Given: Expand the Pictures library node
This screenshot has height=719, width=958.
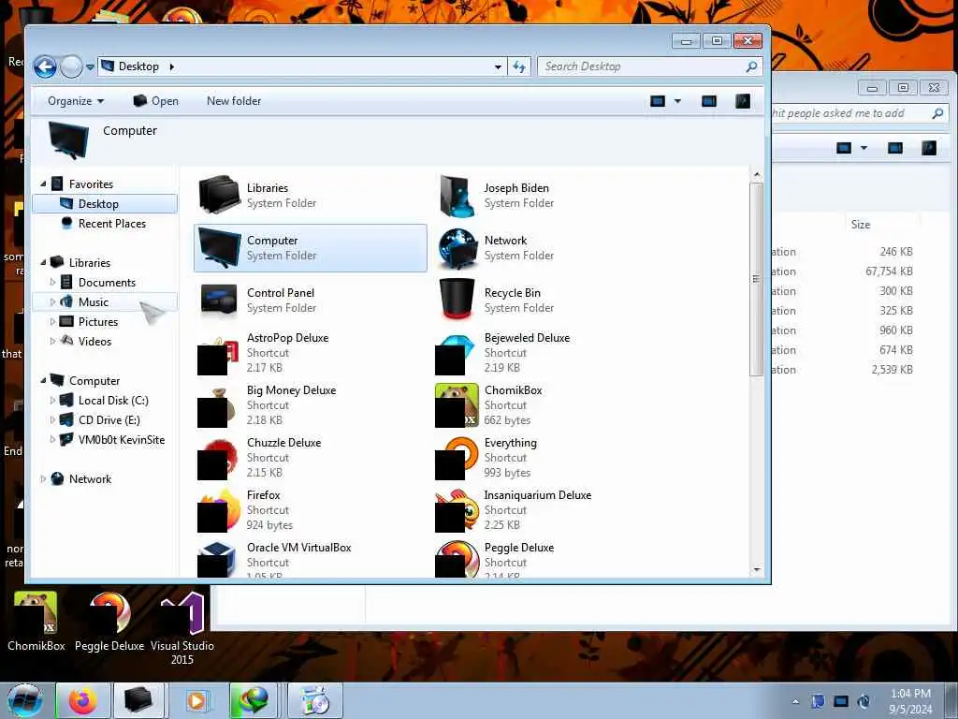Looking at the screenshot, I should click(52, 322).
